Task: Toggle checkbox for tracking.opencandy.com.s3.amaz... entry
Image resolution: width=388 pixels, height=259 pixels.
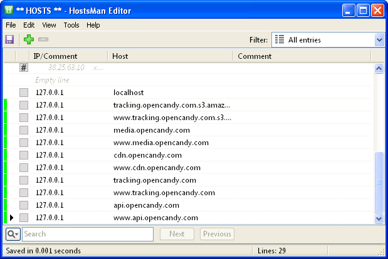Action: (24, 105)
